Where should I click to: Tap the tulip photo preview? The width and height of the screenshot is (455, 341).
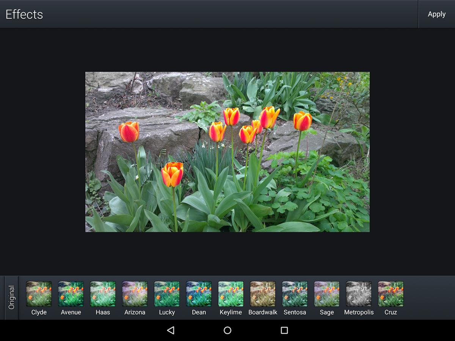click(x=227, y=152)
